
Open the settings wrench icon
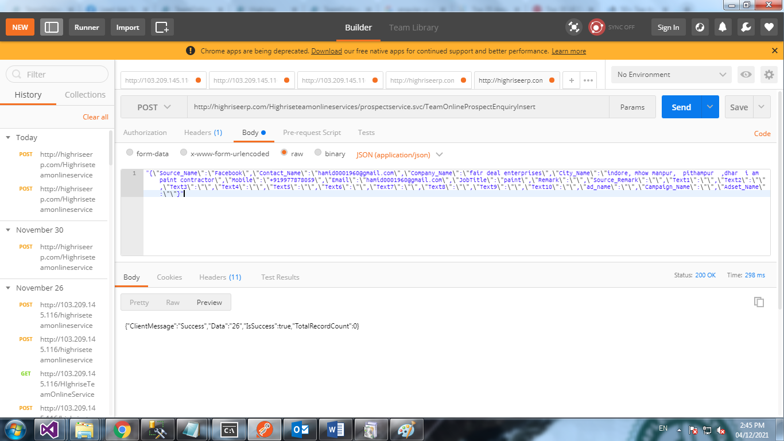(x=746, y=27)
